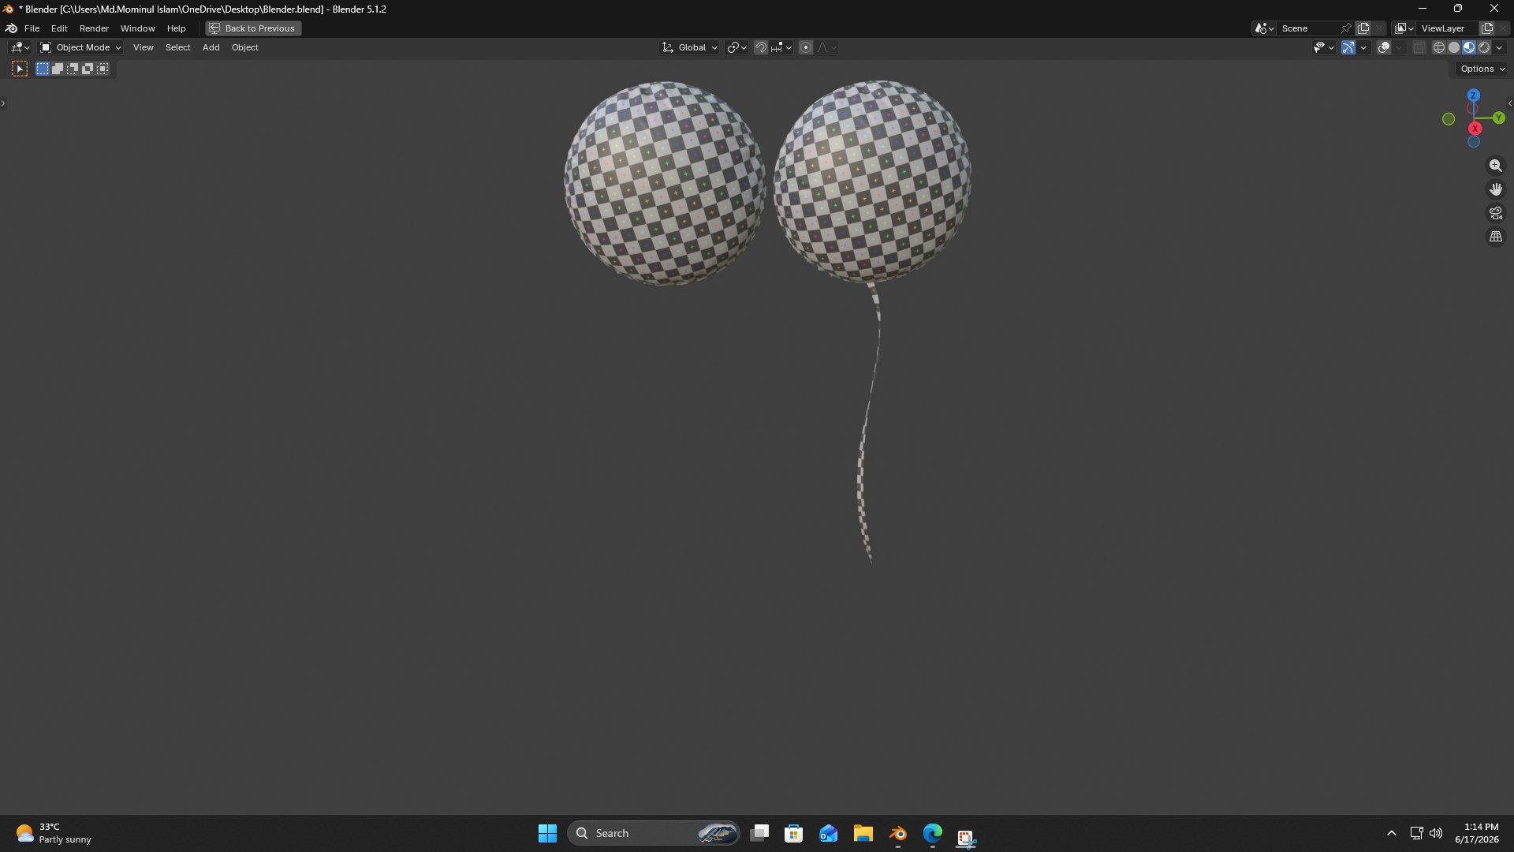Open the Window menu
Screen dimensions: 1514x852
137,28
